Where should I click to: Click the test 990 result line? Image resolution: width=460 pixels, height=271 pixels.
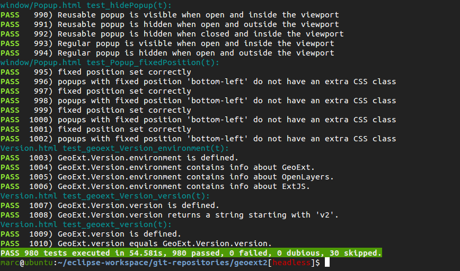tap(170, 15)
